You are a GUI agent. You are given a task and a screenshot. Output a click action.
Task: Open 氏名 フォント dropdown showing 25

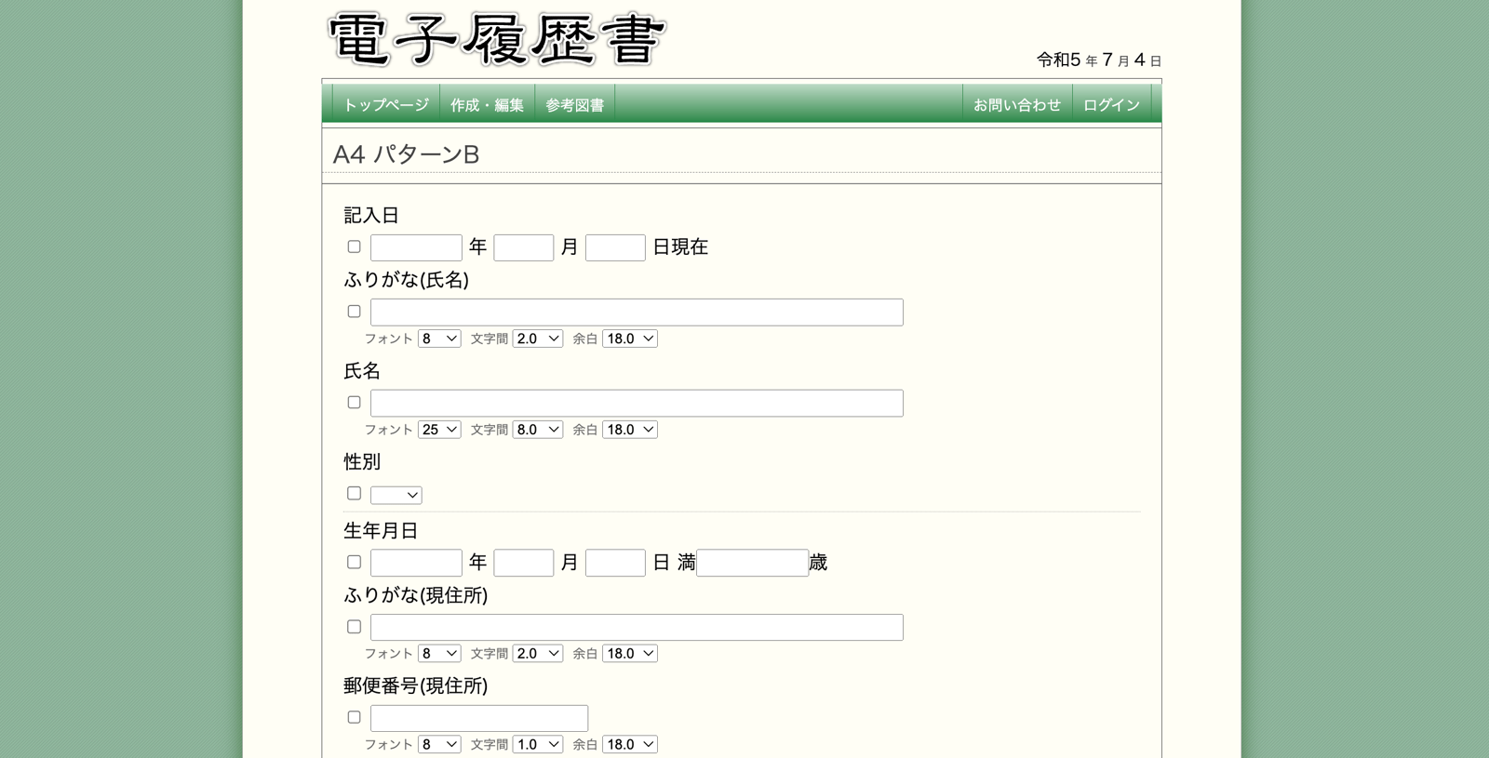tap(439, 430)
